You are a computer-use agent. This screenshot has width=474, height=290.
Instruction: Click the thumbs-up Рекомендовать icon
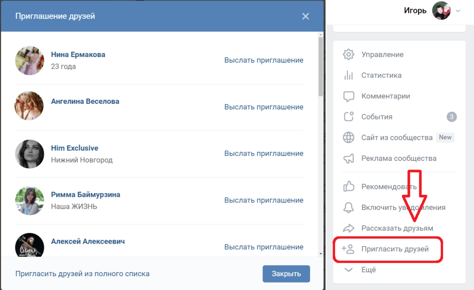348,187
